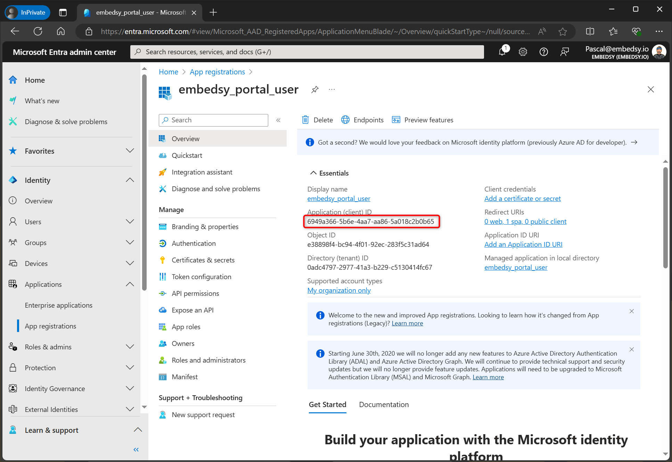Open API permissions
The height and width of the screenshot is (462, 672).
tap(195, 293)
